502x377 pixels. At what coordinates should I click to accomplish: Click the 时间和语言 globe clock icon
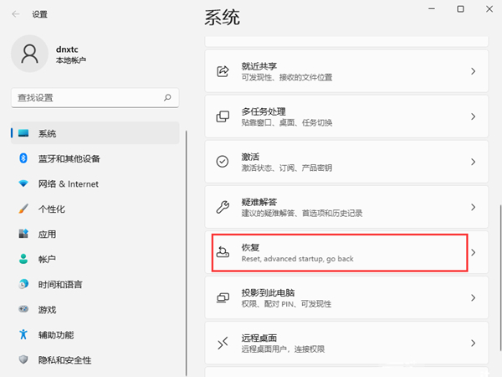(x=23, y=284)
